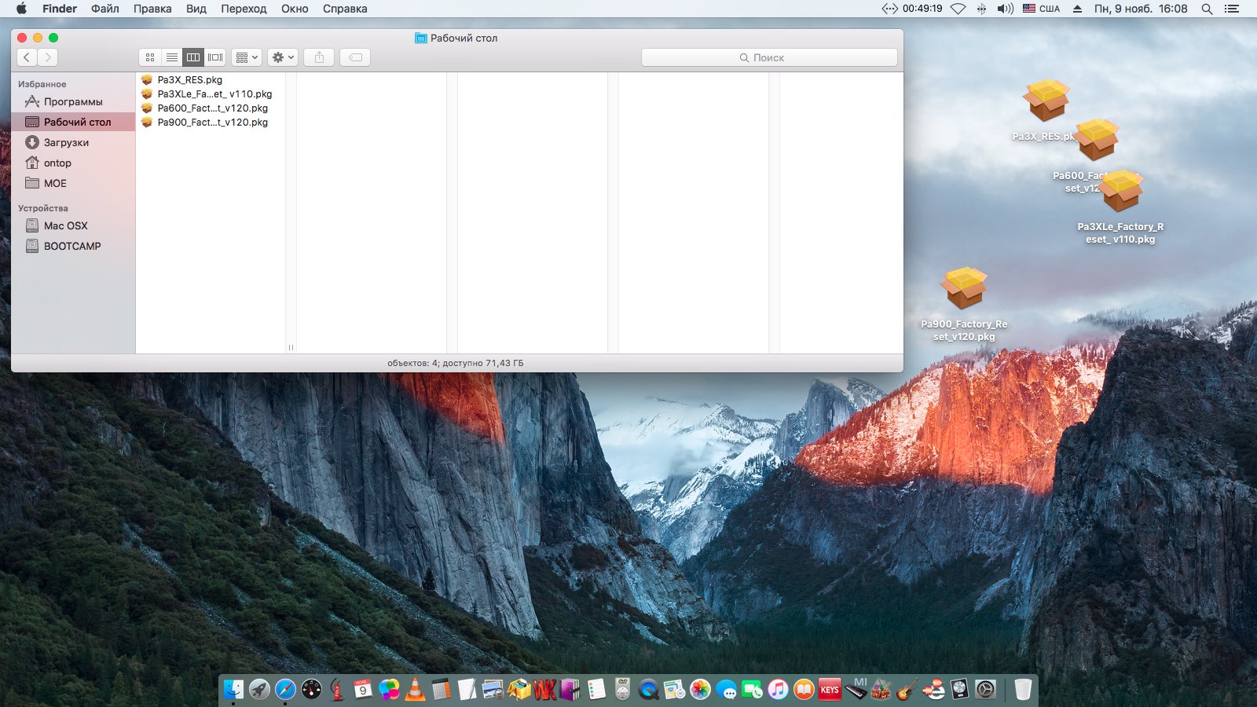Open the Finder application menu
This screenshot has height=707, width=1257.
click(60, 9)
